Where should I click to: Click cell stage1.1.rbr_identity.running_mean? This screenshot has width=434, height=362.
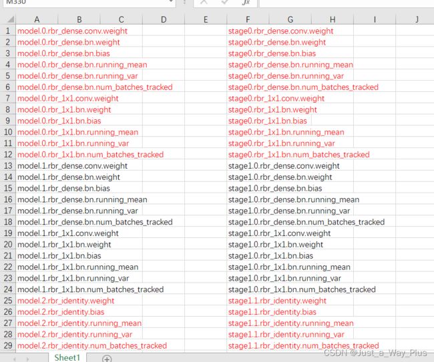[290, 323]
